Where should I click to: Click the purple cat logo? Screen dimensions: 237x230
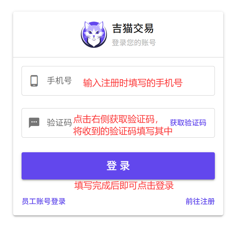(94, 34)
